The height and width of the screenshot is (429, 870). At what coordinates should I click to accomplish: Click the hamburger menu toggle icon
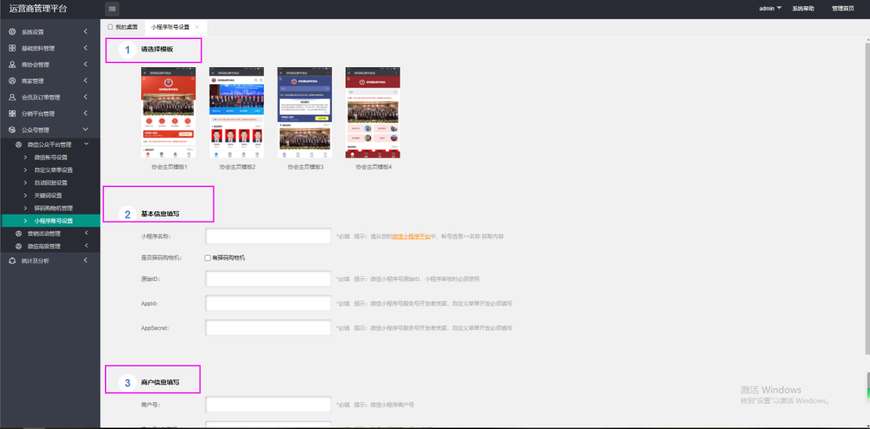[x=112, y=9]
